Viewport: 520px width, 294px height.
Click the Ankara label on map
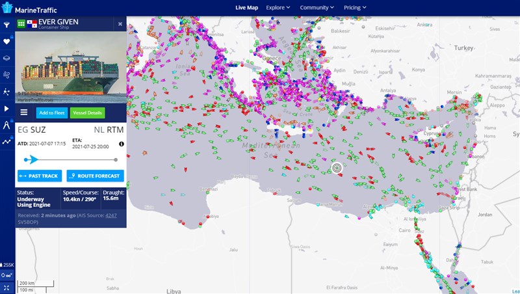[x=424, y=25]
